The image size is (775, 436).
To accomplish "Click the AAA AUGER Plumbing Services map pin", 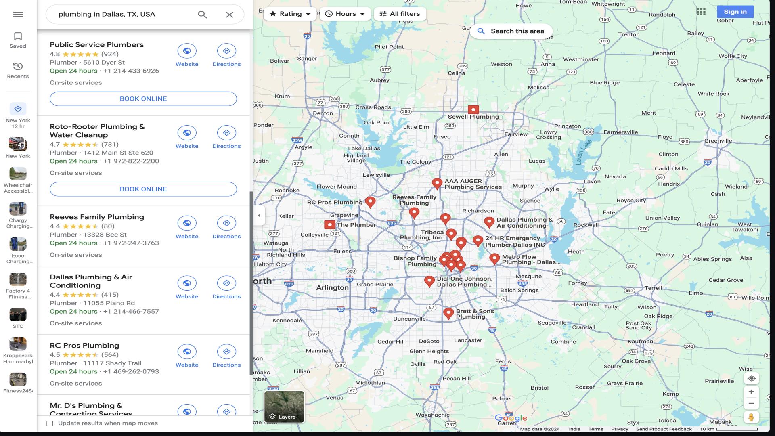I will pyautogui.click(x=437, y=184).
